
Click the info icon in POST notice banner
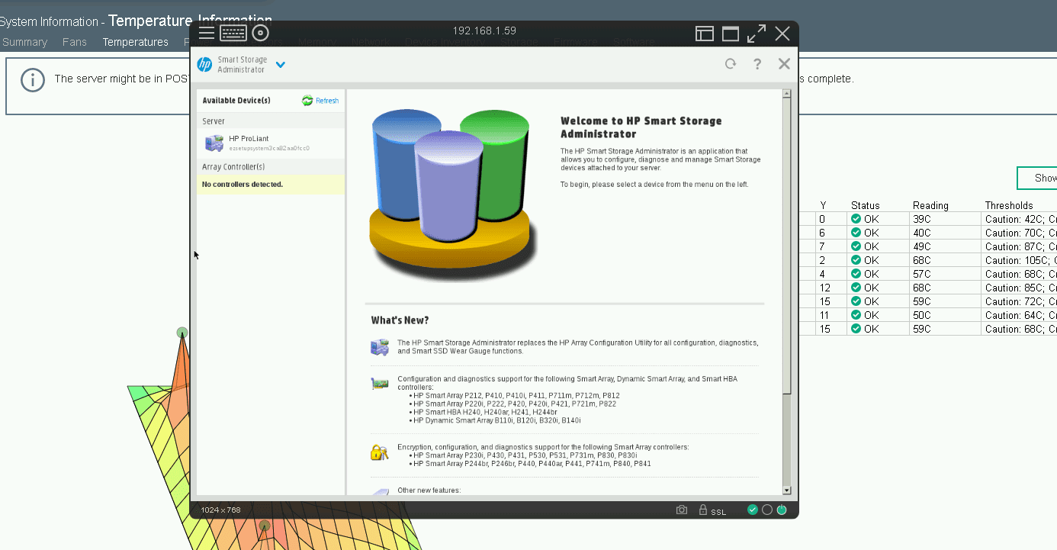33,79
